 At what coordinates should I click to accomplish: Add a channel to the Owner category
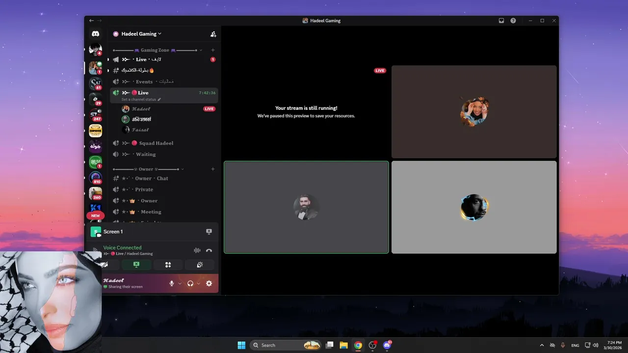212,169
